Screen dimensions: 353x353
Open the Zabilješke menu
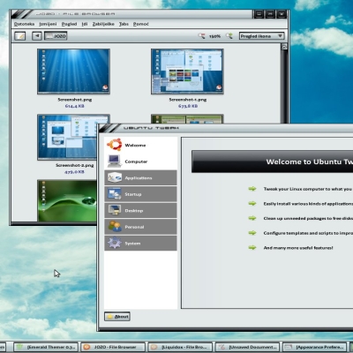click(x=103, y=24)
